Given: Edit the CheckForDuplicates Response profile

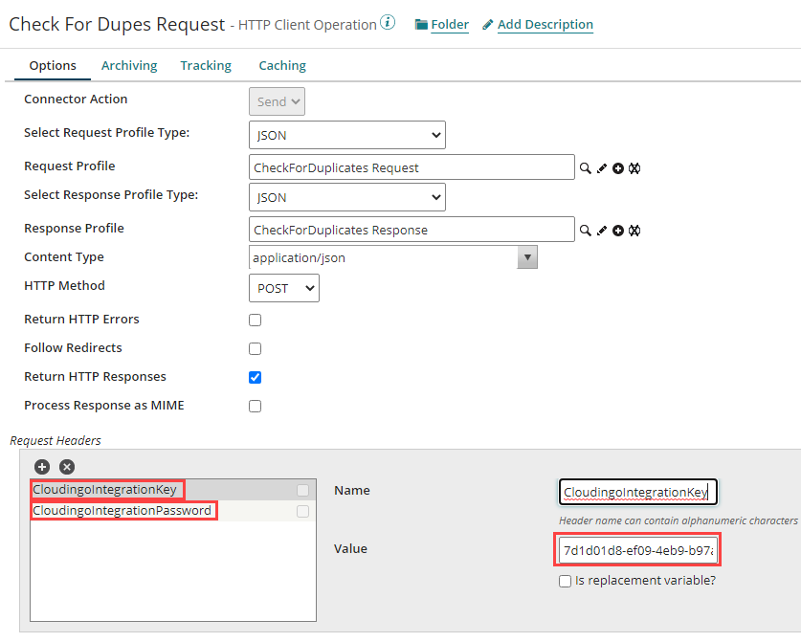Looking at the screenshot, I should point(601,230).
